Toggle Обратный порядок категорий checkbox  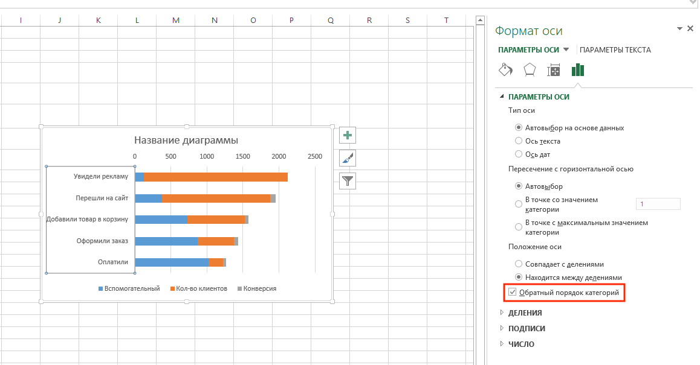tap(513, 293)
